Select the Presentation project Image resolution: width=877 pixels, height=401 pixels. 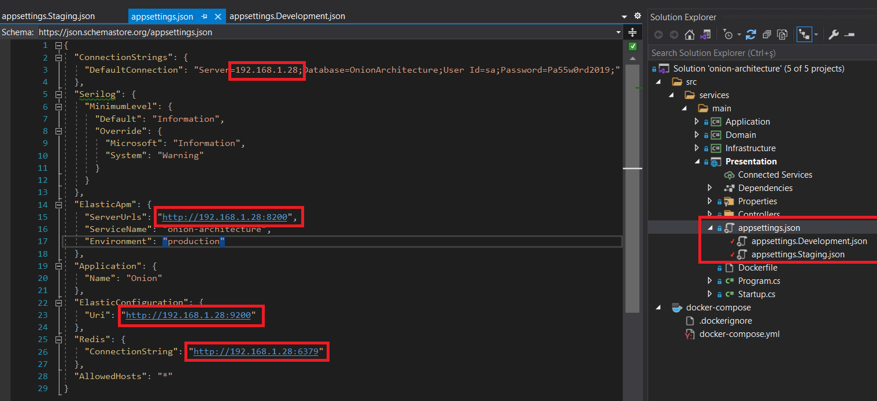751,162
